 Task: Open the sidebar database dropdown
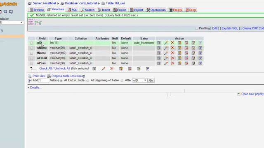(x=12, y=22)
